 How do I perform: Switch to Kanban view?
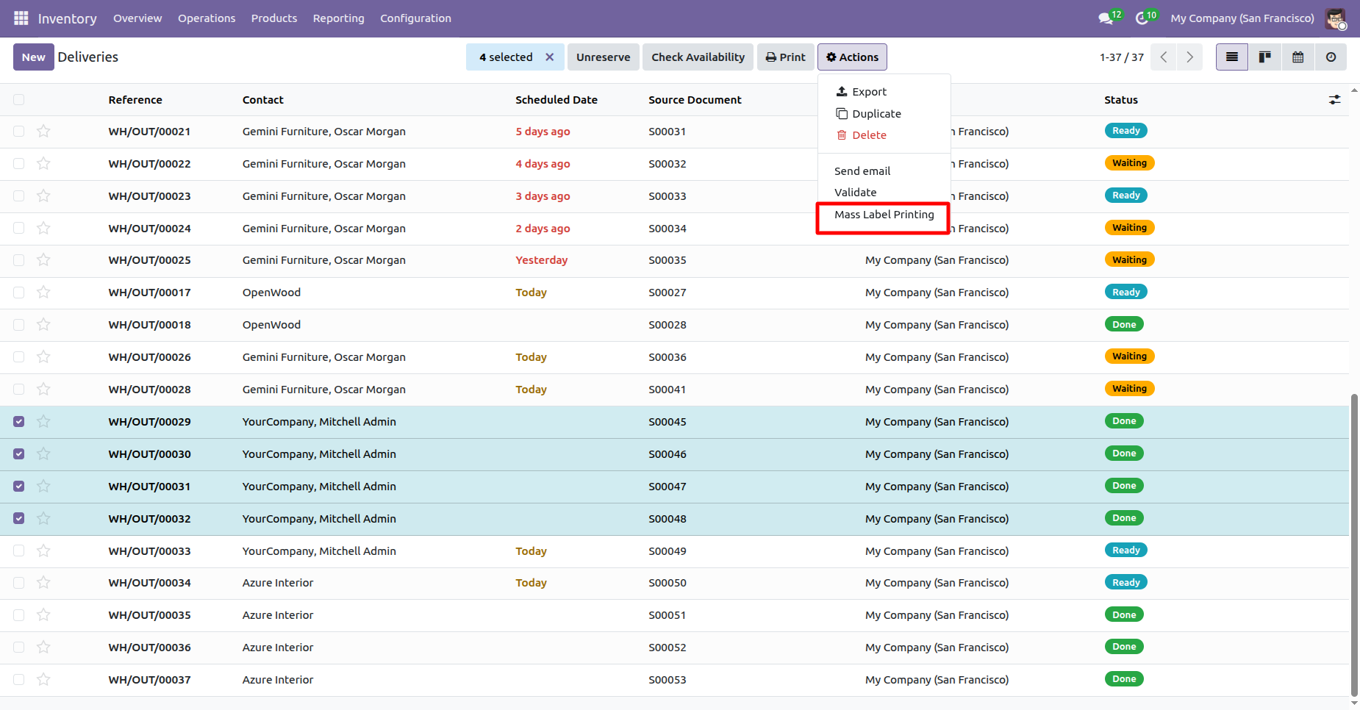click(x=1264, y=57)
